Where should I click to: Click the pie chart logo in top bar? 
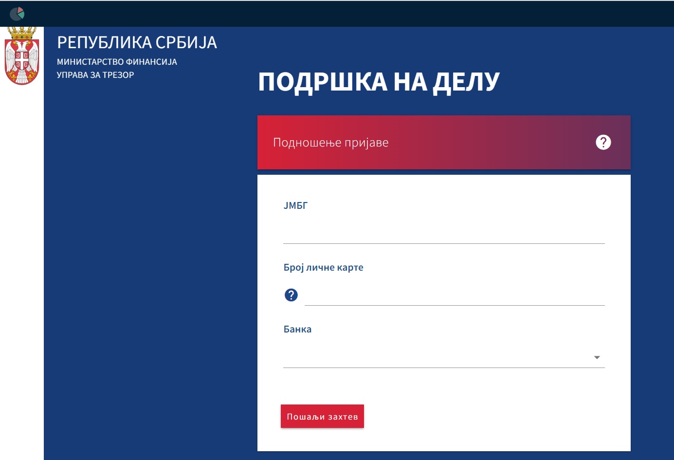pos(17,14)
